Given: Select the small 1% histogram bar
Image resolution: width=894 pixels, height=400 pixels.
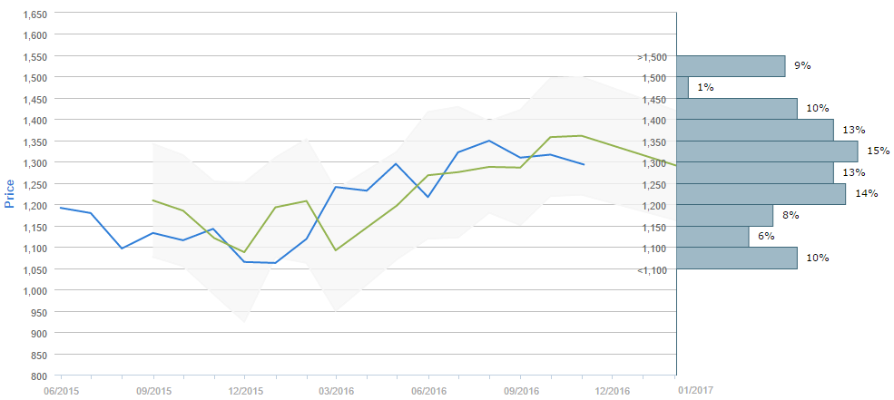Looking at the screenshot, I should tap(683, 87).
